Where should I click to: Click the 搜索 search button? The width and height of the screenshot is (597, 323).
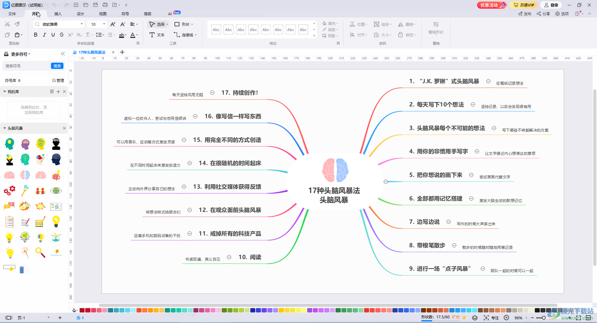[x=57, y=66]
